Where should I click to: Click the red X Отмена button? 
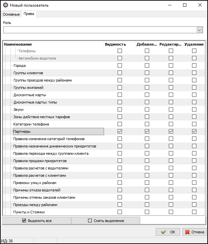194,232
